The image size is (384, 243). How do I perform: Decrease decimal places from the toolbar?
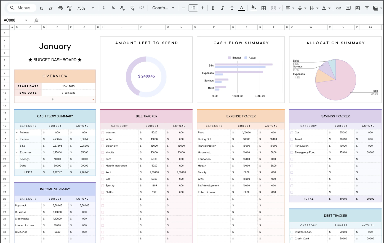(122, 8)
